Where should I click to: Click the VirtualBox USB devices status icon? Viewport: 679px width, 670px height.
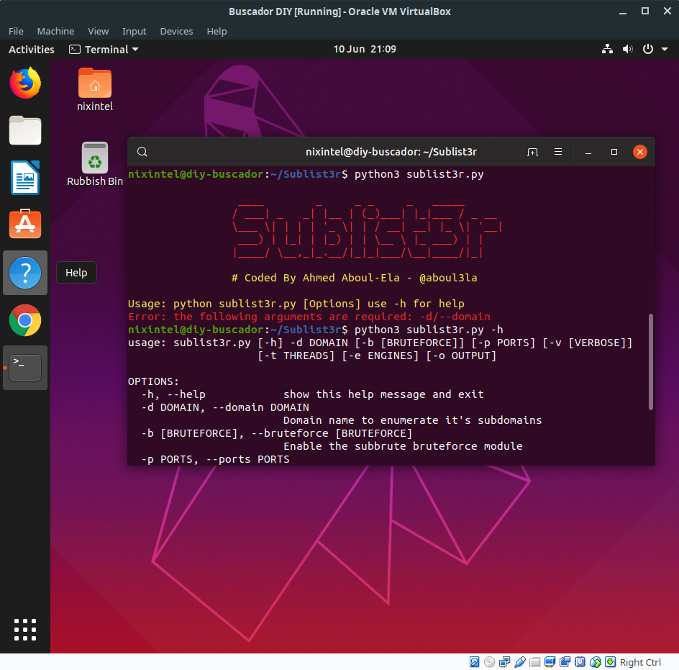click(x=520, y=662)
